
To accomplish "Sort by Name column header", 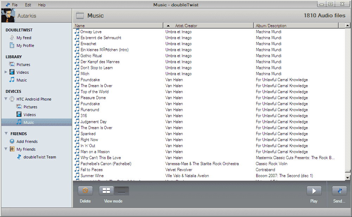I will [x=118, y=26].
